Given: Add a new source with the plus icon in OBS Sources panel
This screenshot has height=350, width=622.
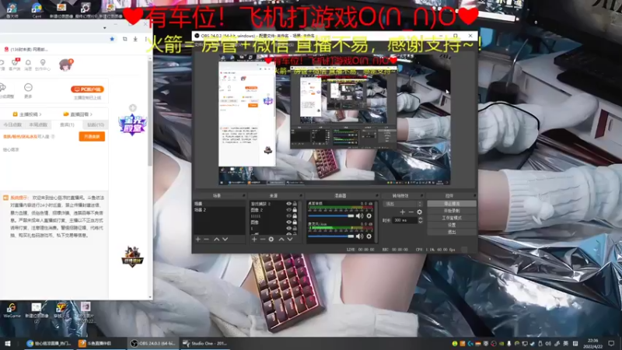Looking at the screenshot, I should pos(254,240).
